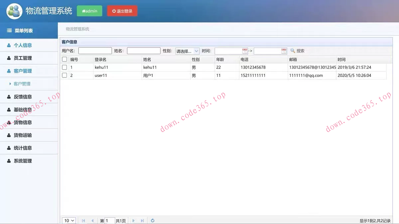Click the 时间 column header

click(x=361, y=59)
